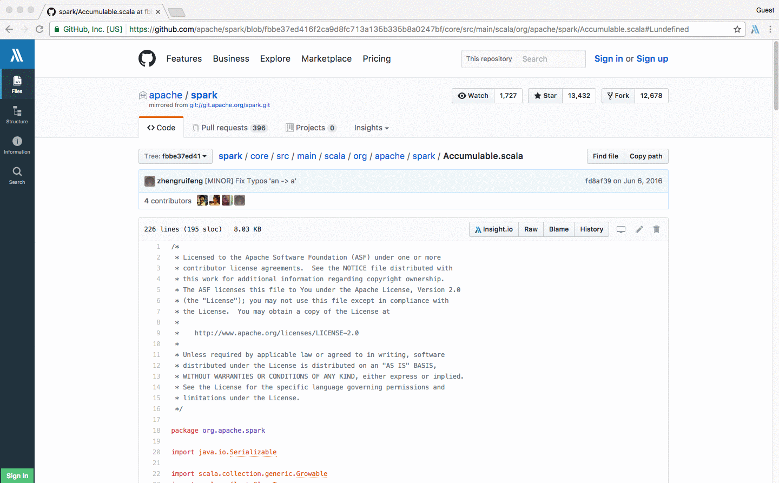Delete this file with trash icon
Viewport: 779px width, 483px height.
657,229
